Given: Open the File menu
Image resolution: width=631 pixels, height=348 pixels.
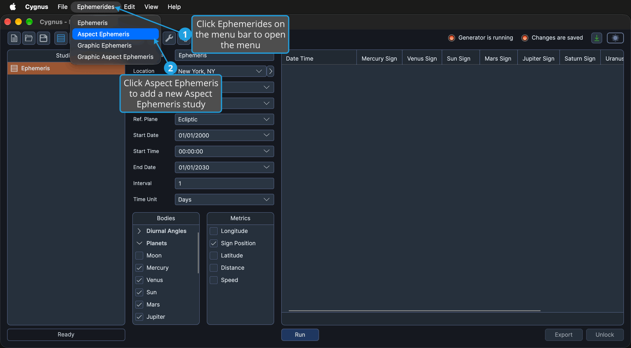Looking at the screenshot, I should [x=62, y=7].
